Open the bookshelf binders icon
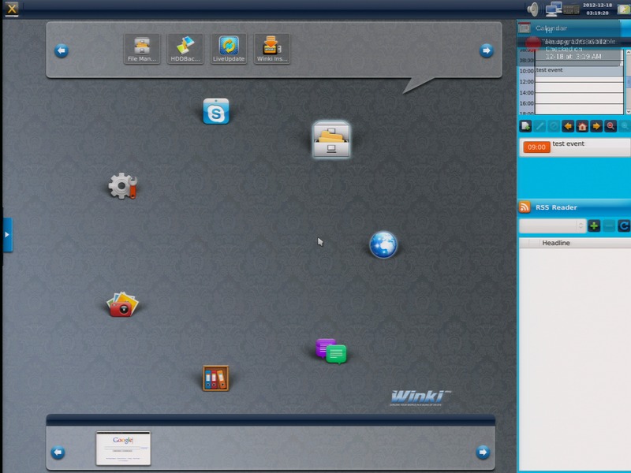 pyautogui.click(x=215, y=378)
